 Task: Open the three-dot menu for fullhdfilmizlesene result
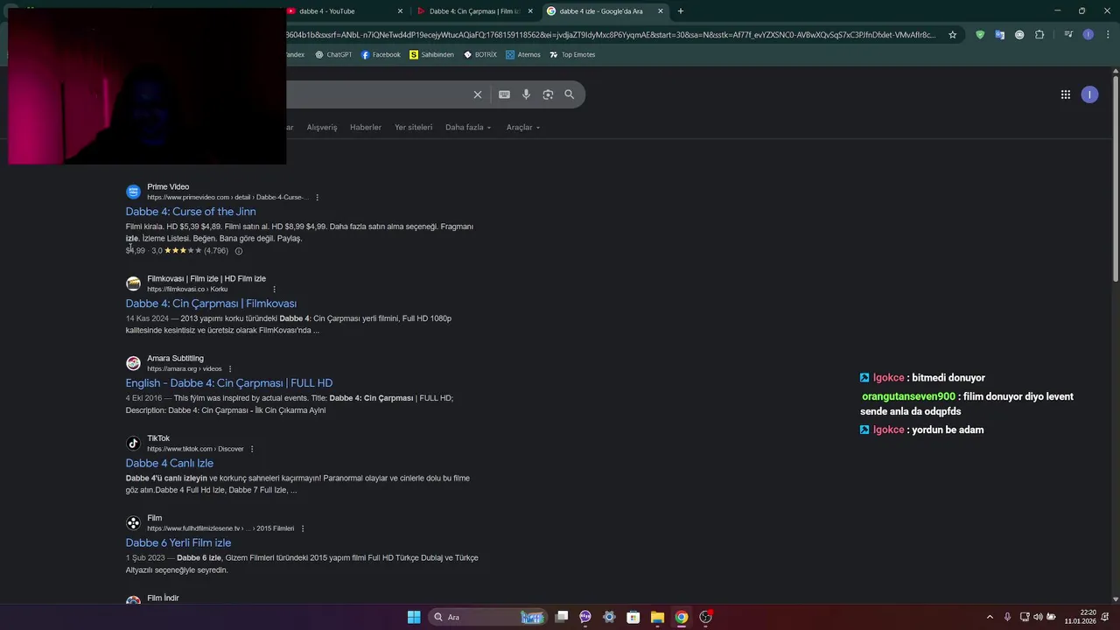303,528
